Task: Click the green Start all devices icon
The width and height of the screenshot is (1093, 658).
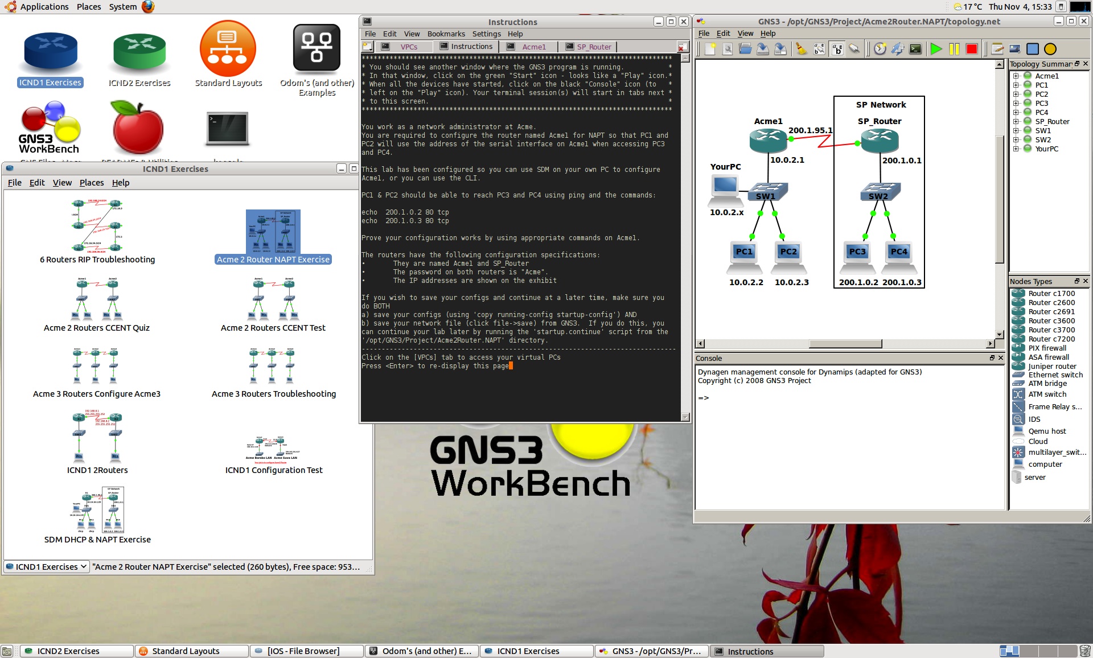Action: (936, 50)
